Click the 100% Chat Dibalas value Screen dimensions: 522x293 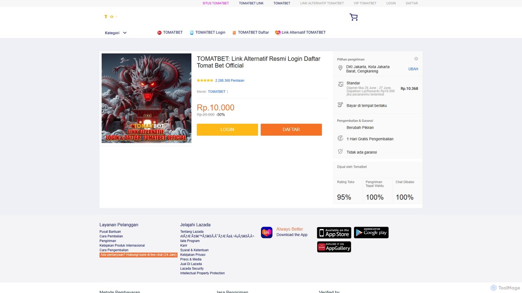pyautogui.click(x=405, y=197)
